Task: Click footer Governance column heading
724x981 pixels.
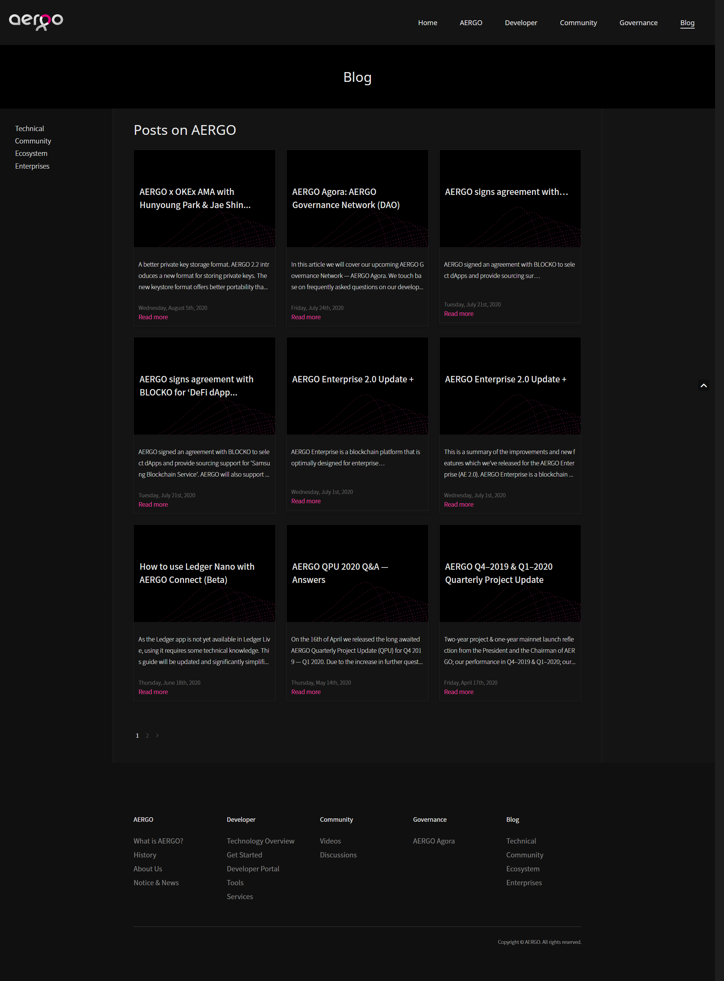Action: coord(429,820)
